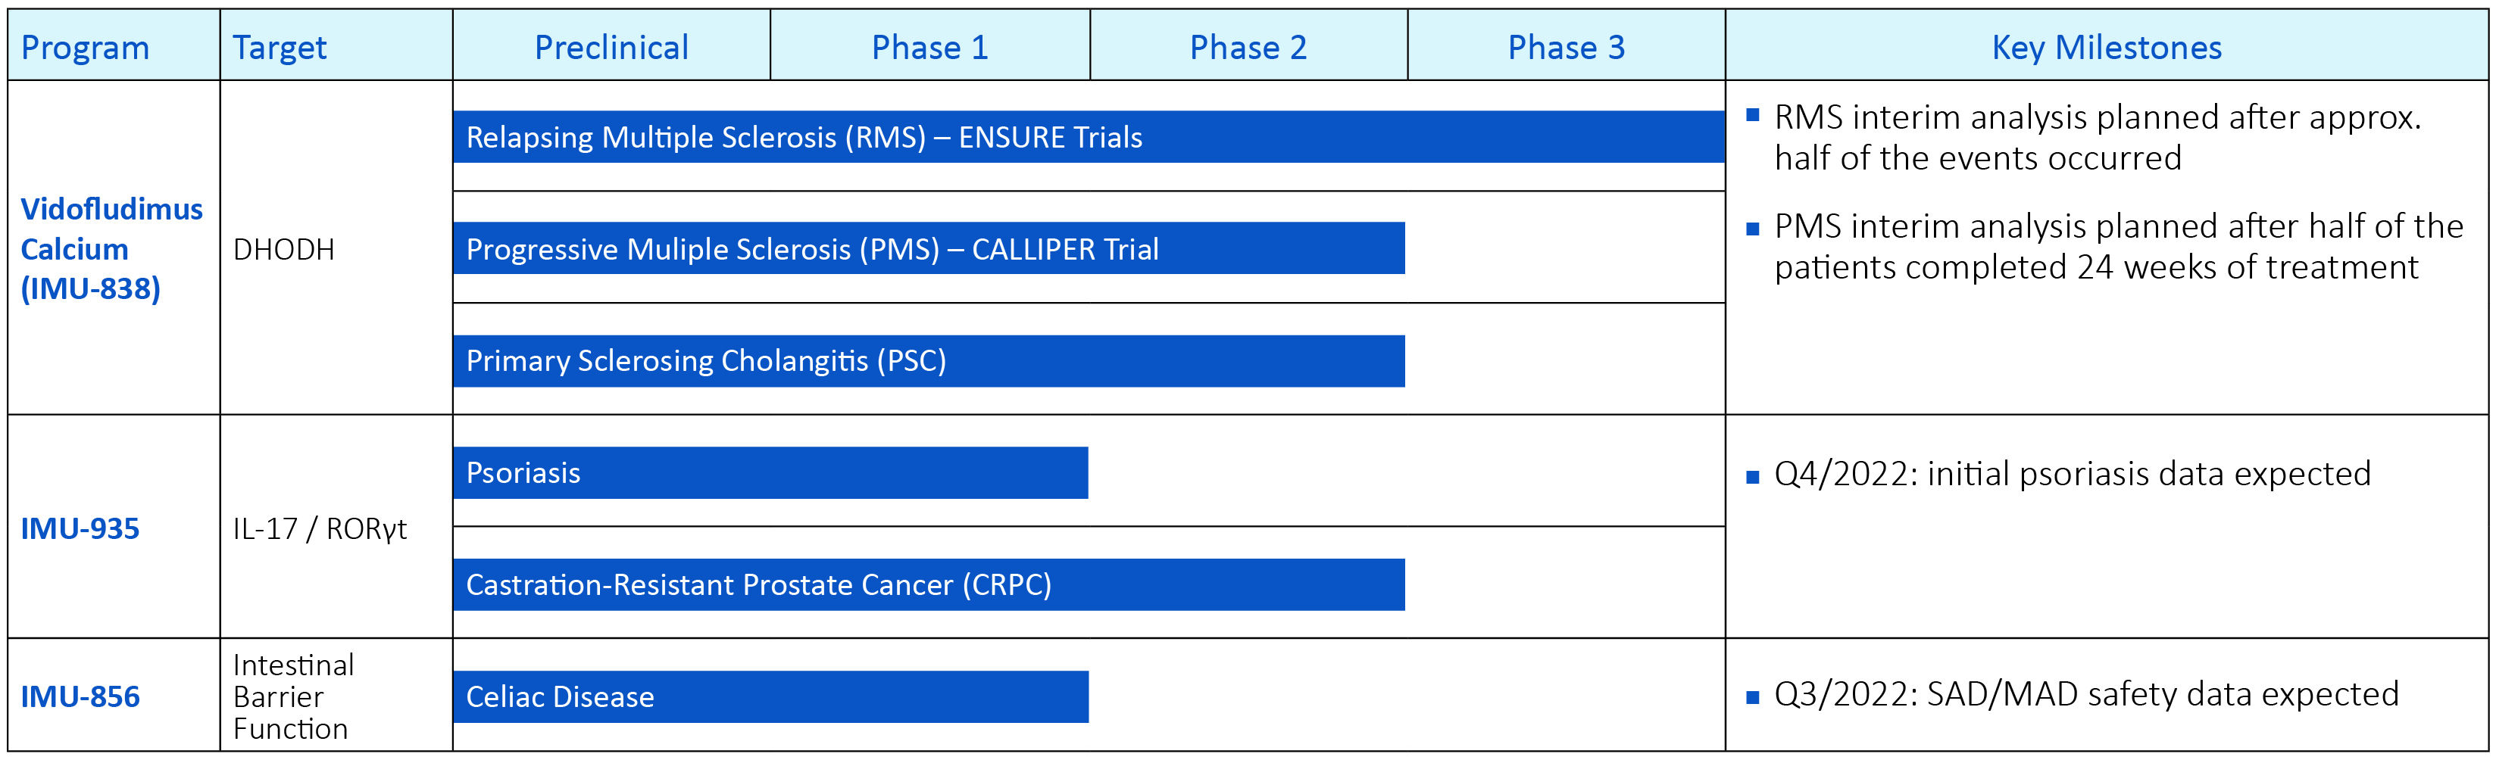The width and height of the screenshot is (2496, 760).
Task: Open the IMU-856 program link
Action: (80, 697)
